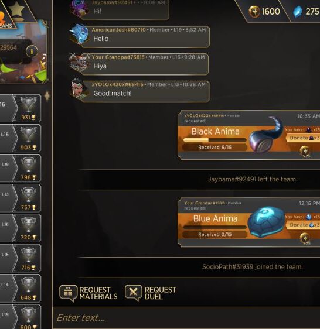Click the Enter text chat field

click(186, 318)
